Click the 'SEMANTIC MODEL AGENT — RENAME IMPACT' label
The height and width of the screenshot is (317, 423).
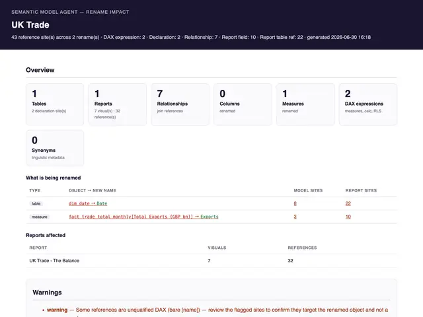coord(70,12)
